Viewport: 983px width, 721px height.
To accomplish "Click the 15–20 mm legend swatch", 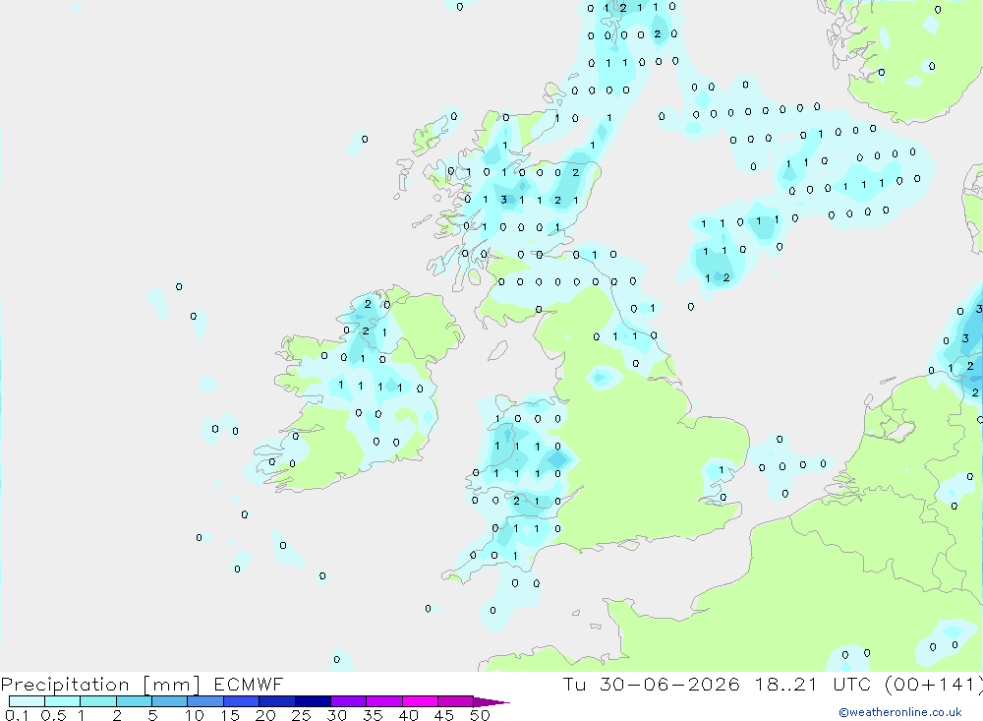I will 241,701.
